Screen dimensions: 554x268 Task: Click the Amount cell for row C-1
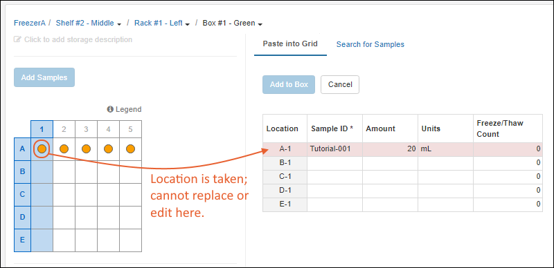pyautogui.click(x=390, y=177)
